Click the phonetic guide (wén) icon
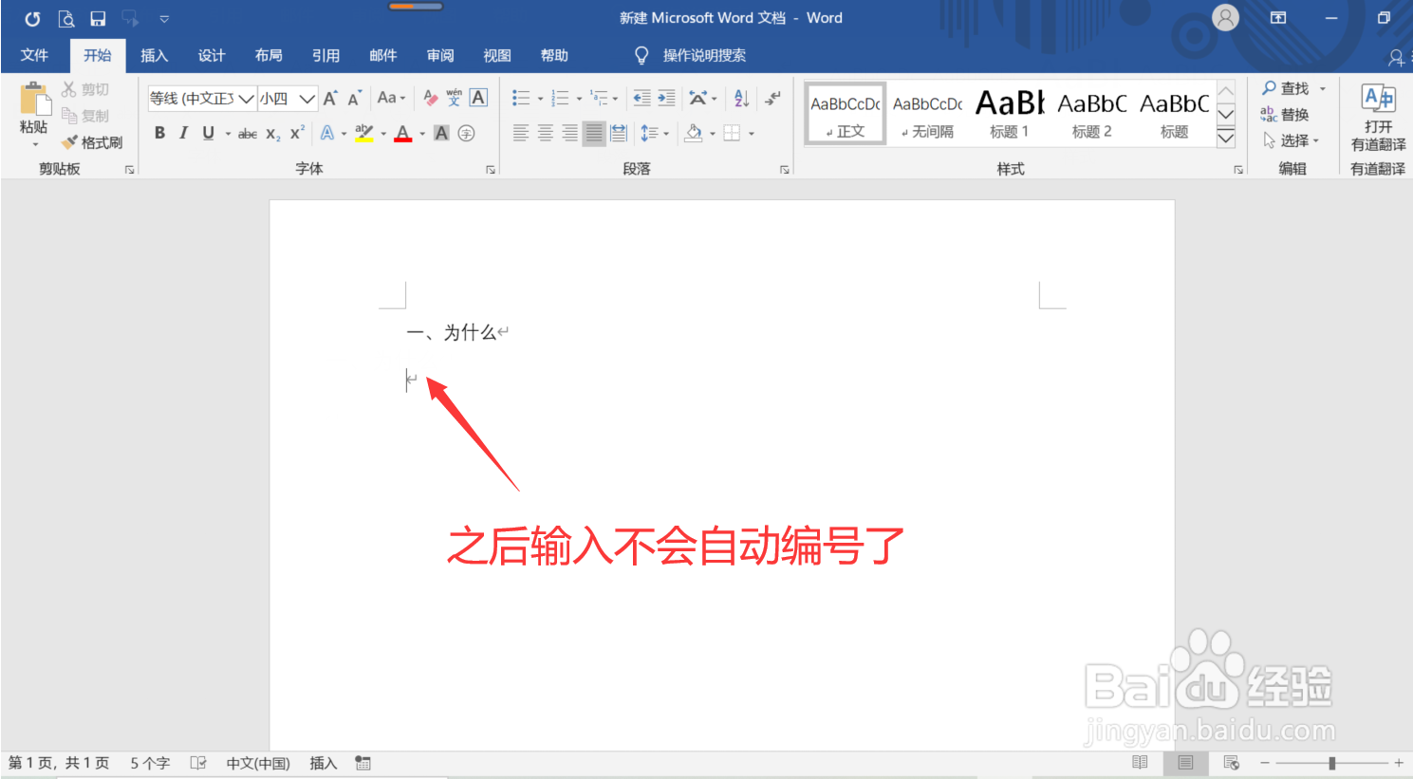1413x779 pixels. pos(455,98)
